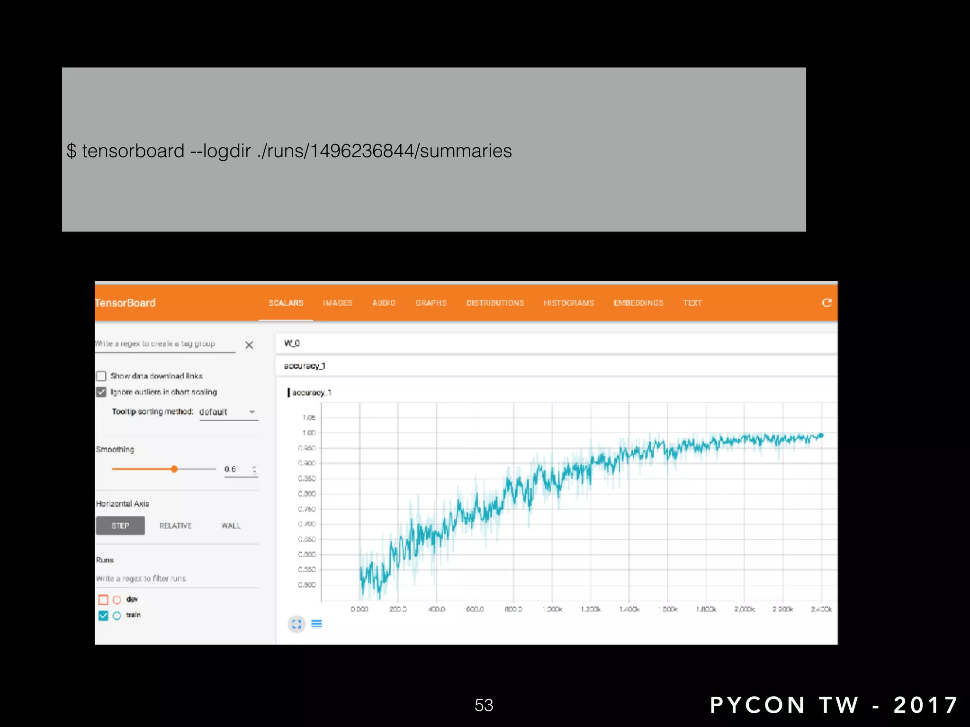Open the Distributions tab
Screen dimensions: 970x727
tap(495, 303)
